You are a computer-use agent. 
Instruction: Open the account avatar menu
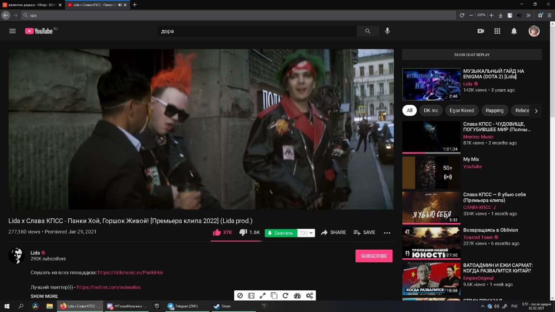534,31
